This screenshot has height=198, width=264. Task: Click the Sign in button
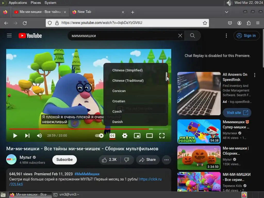pyautogui.click(x=246, y=36)
